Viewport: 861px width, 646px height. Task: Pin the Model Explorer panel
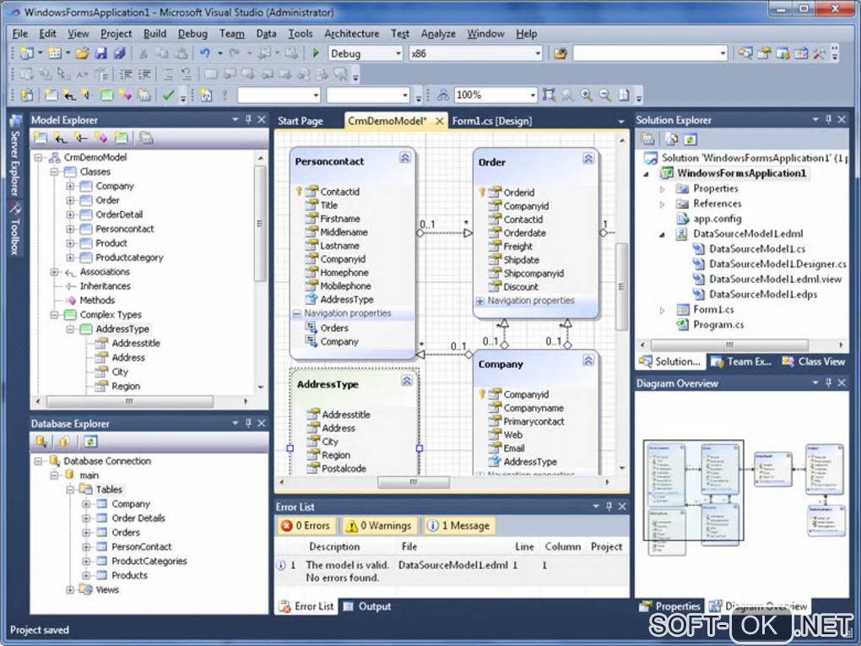point(248,119)
